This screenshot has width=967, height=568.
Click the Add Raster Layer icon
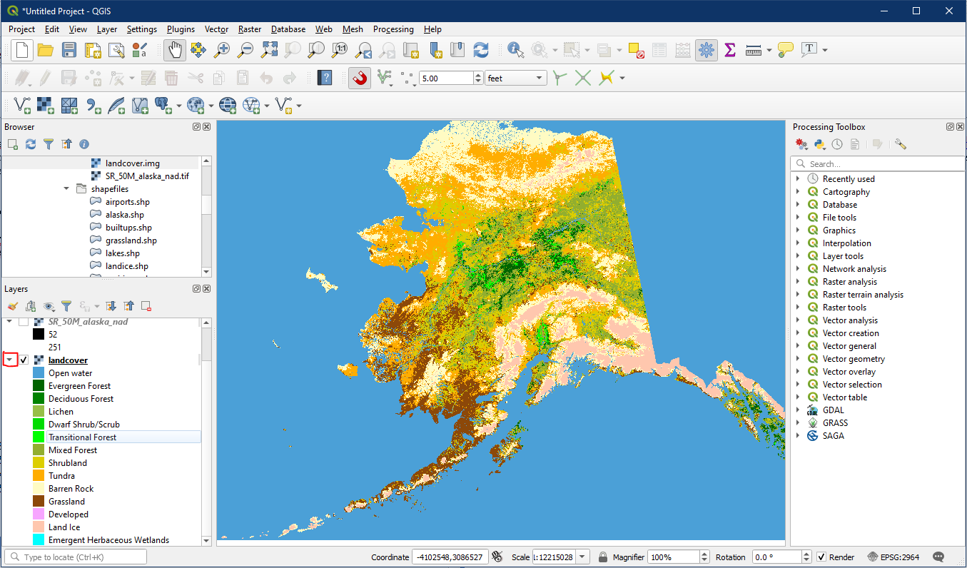click(46, 106)
